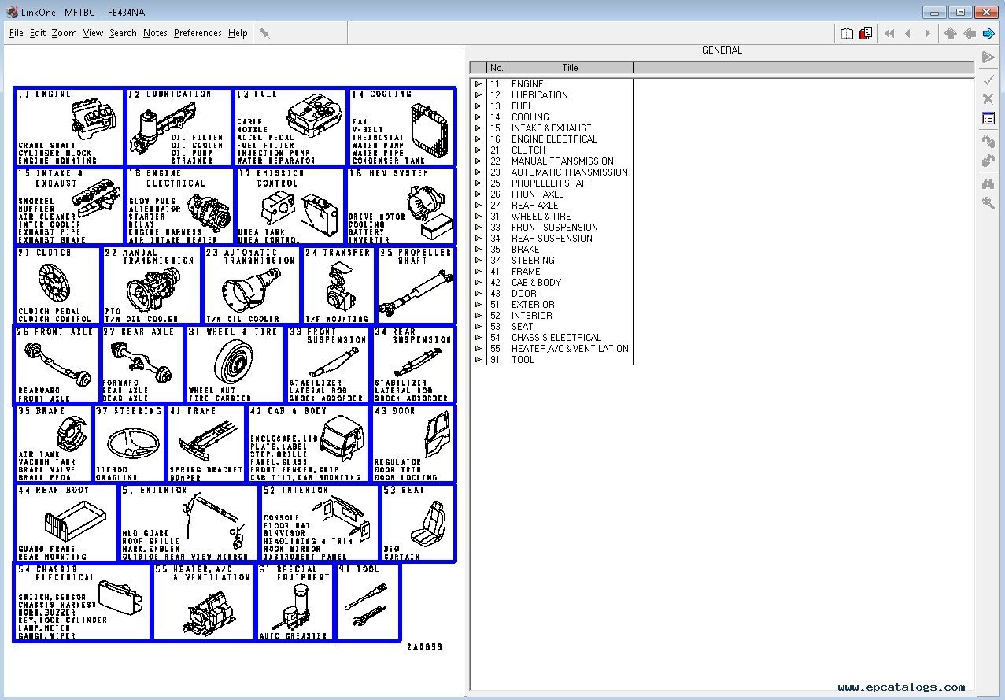This screenshot has width=1005, height=700.
Task: Click the checkmark icon in side toolbar
Action: [x=988, y=79]
